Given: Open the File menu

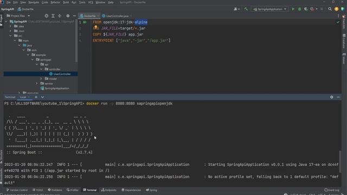Looking at the screenshot, I should click(x=9, y=2).
